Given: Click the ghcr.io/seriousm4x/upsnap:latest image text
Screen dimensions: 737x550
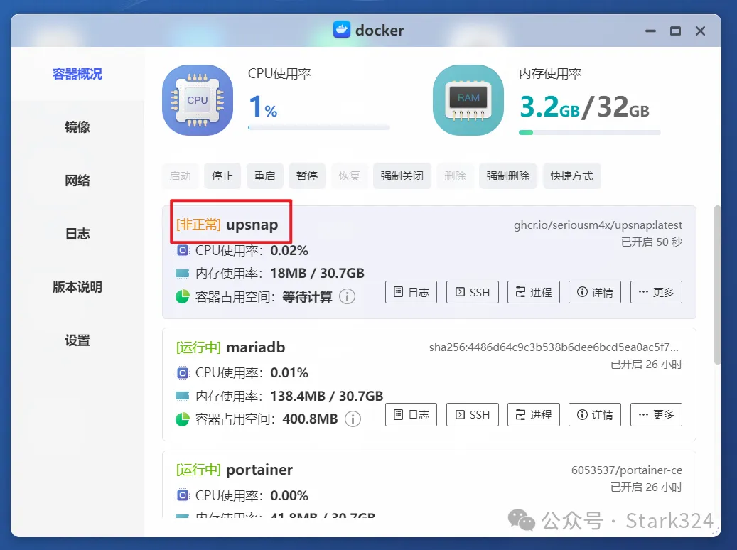Looking at the screenshot, I should pyautogui.click(x=598, y=225).
